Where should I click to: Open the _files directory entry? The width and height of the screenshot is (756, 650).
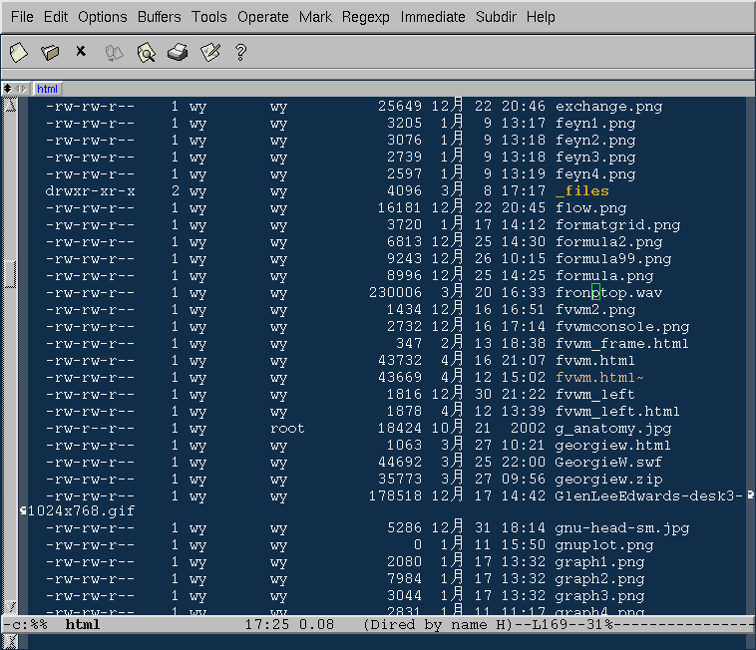[581, 190]
